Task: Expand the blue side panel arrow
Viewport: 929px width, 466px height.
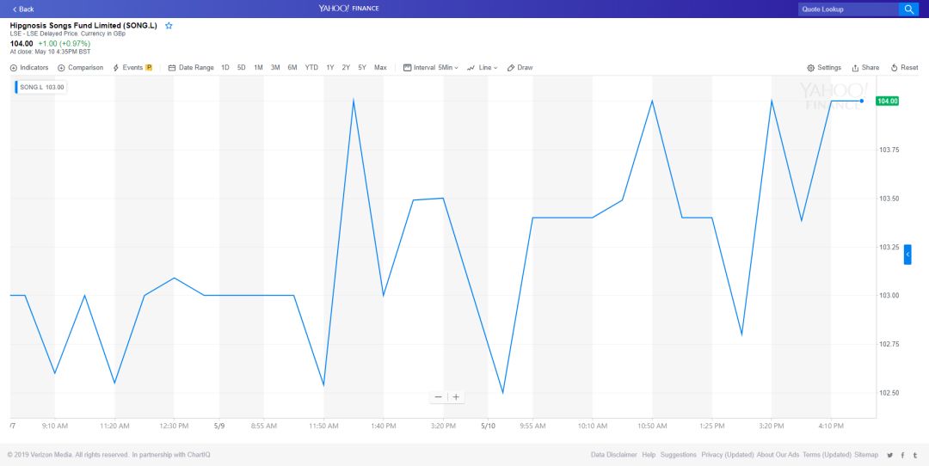Action: click(x=907, y=254)
